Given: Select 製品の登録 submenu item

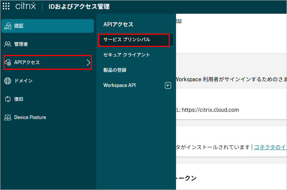Looking at the screenshot, I should pos(135,70).
